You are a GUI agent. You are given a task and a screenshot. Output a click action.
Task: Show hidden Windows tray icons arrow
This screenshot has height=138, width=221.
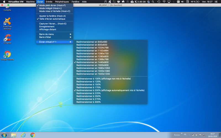[189, 135]
